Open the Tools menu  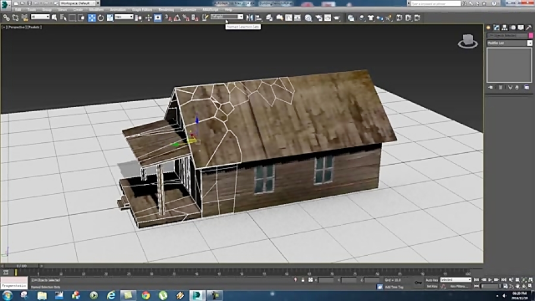click(x=32, y=10)
